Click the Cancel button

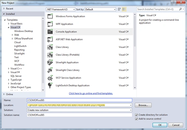coord(176,125)
